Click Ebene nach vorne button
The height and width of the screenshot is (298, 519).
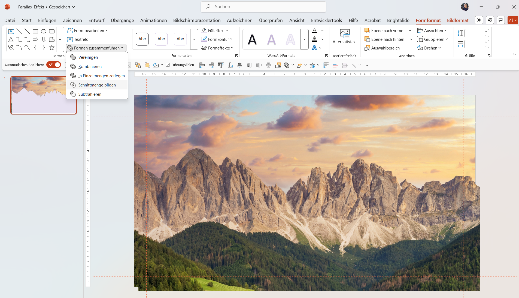(384, 30)
